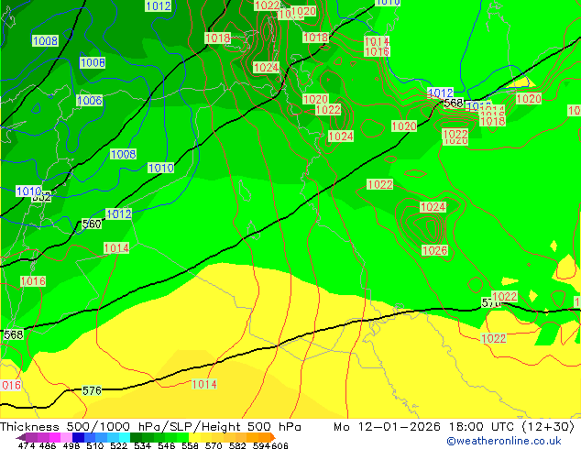This screenshot has height=449, width=581.
Task: Click the black '560' height contour label
Action: click(x=92, y=224)
